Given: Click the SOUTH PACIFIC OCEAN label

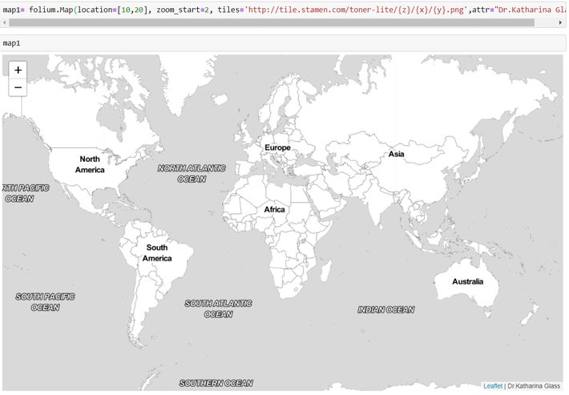Looking at the screenshot, I should [x=46, y=302].
